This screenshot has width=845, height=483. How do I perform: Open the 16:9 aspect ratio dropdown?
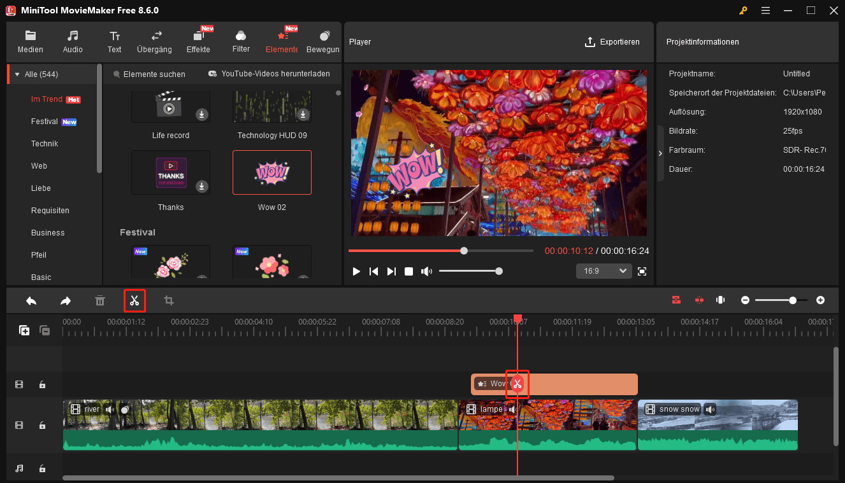coord(603,270)
